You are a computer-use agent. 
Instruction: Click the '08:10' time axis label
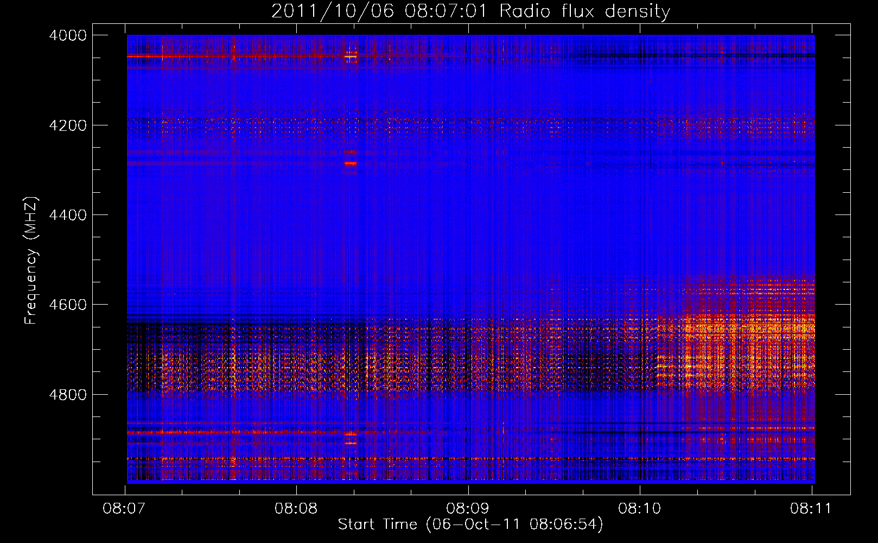(640, 509)
